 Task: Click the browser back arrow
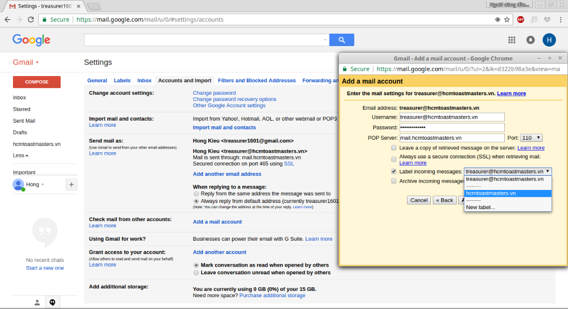click(8, 20)
